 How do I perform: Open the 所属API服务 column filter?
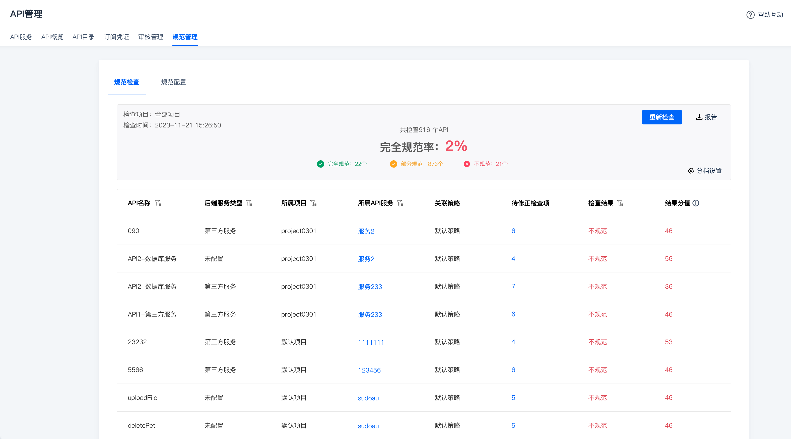click(400, 203)
